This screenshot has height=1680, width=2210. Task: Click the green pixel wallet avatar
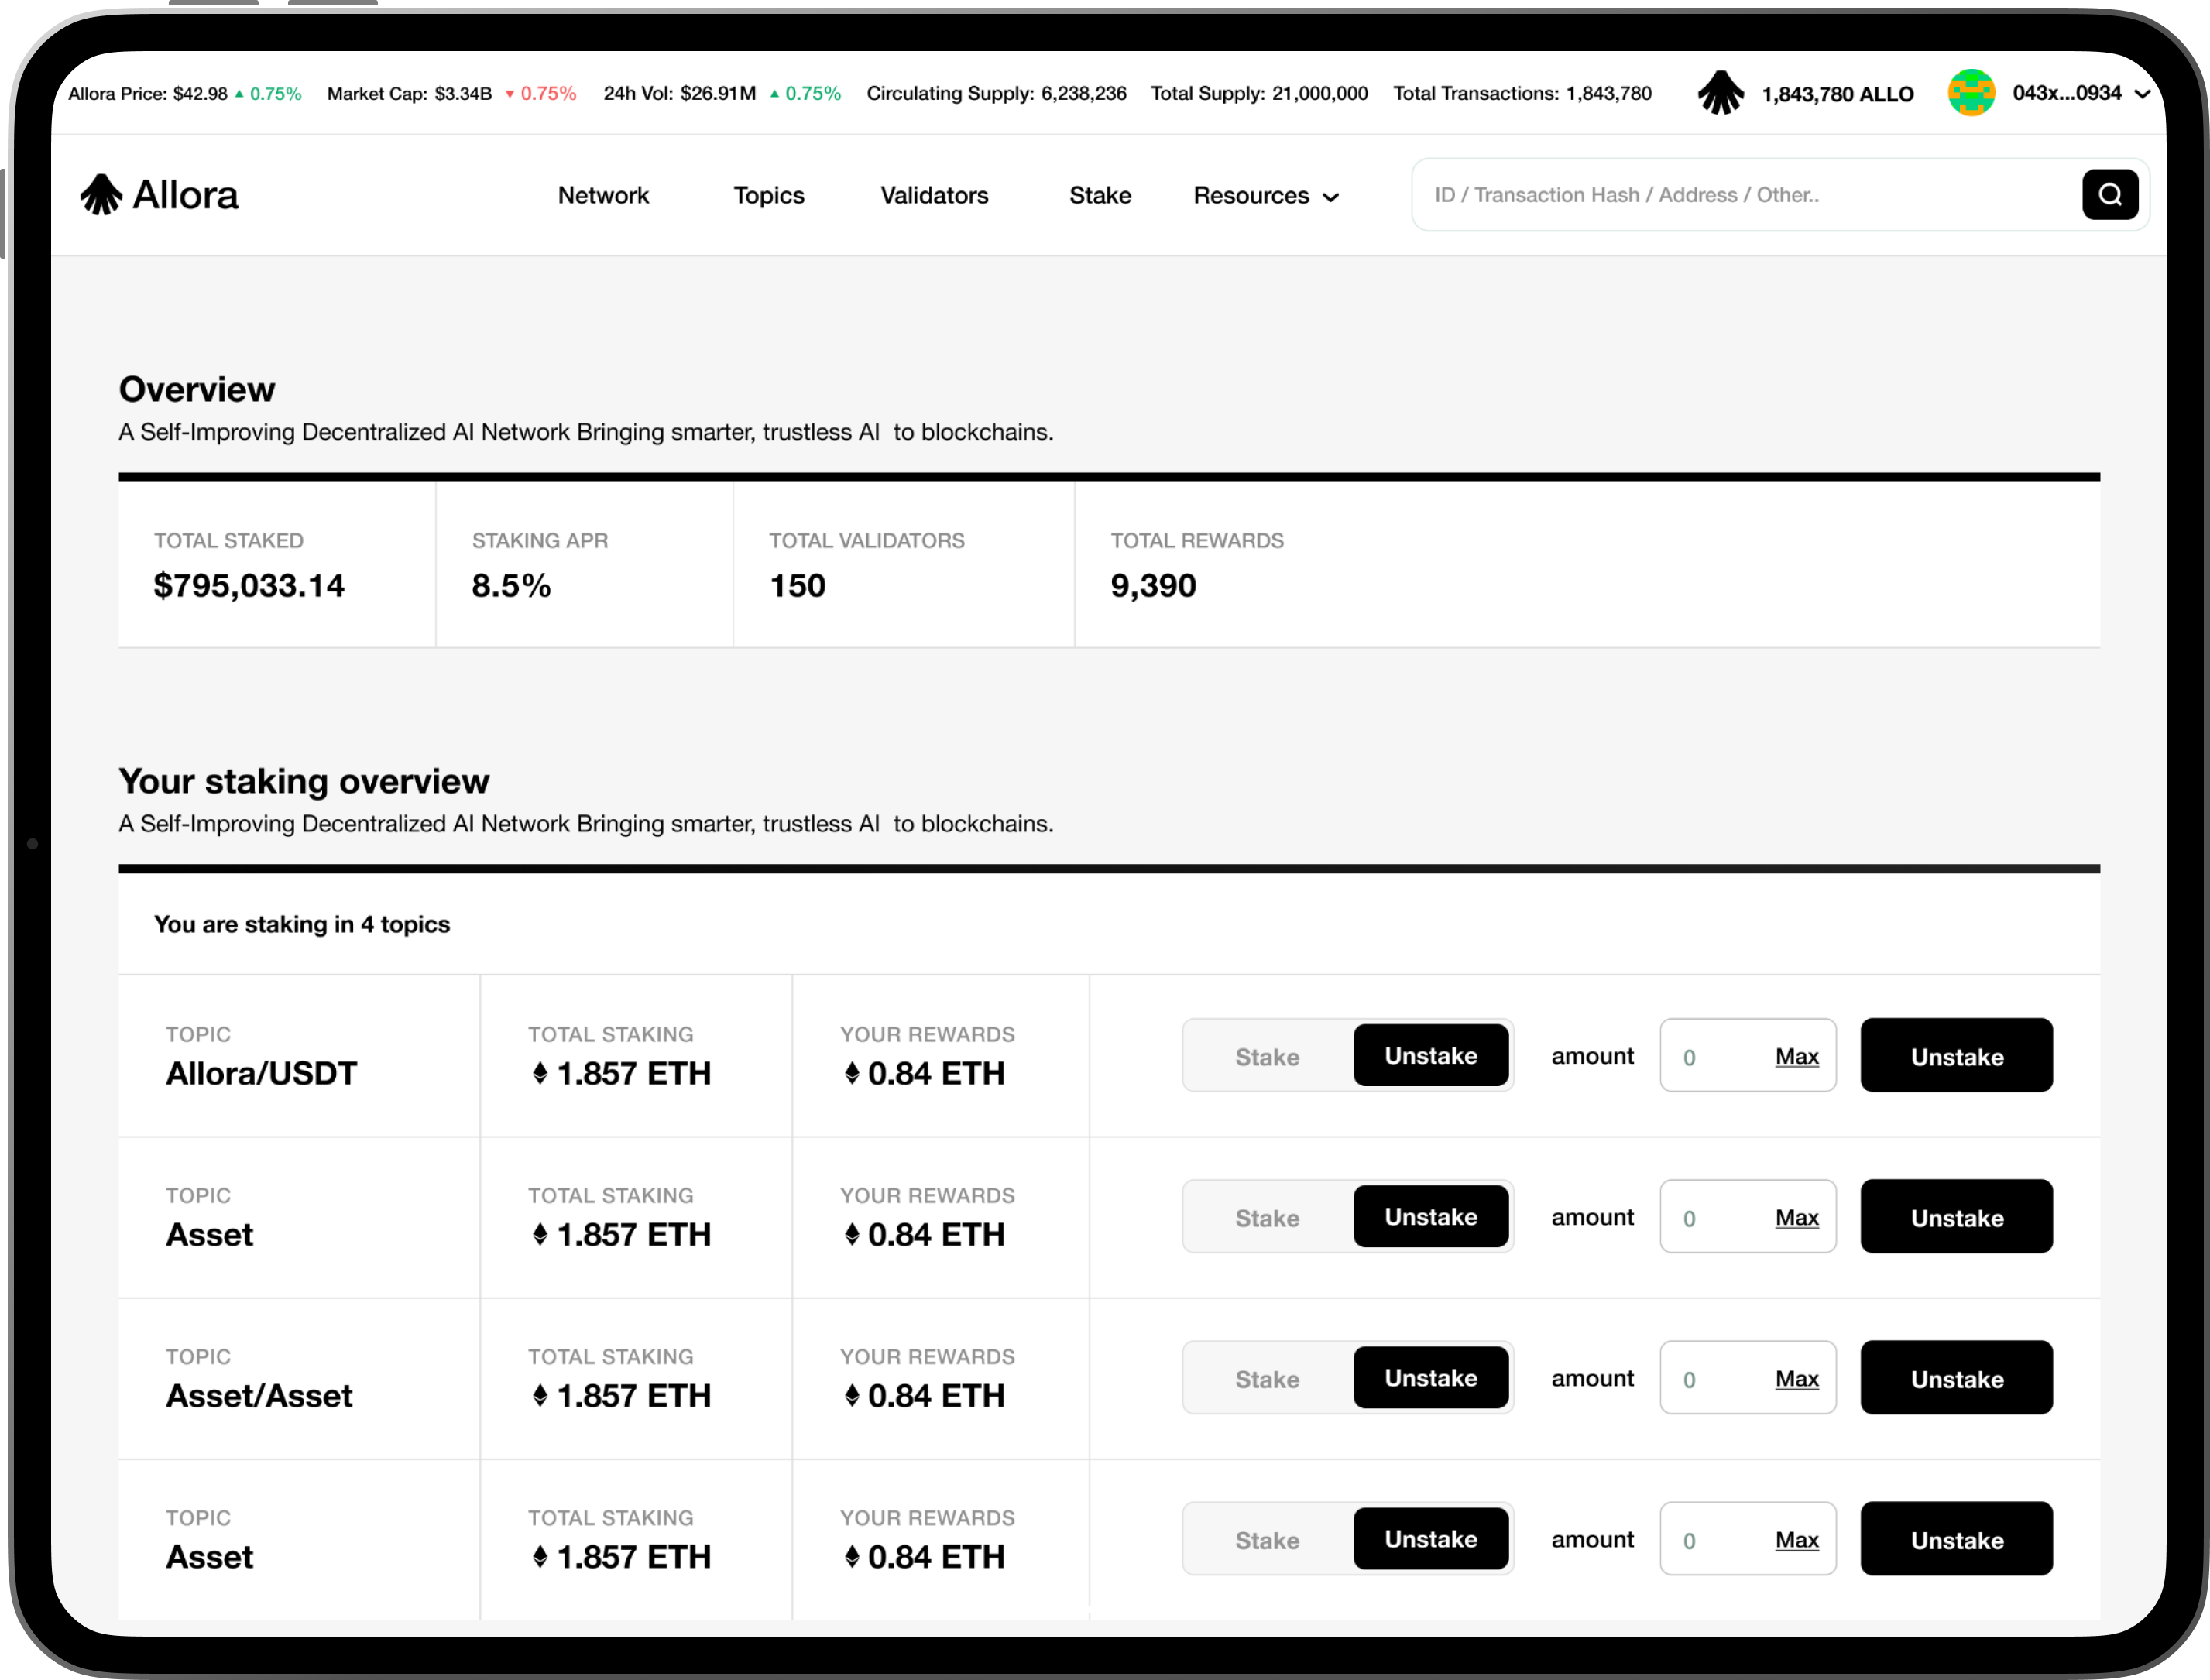1971,93
